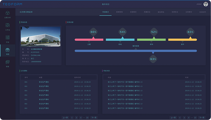Click the 北京腾讯精装修 project title in header
This screenshot has height=120, width=211.
click(26, 12)
